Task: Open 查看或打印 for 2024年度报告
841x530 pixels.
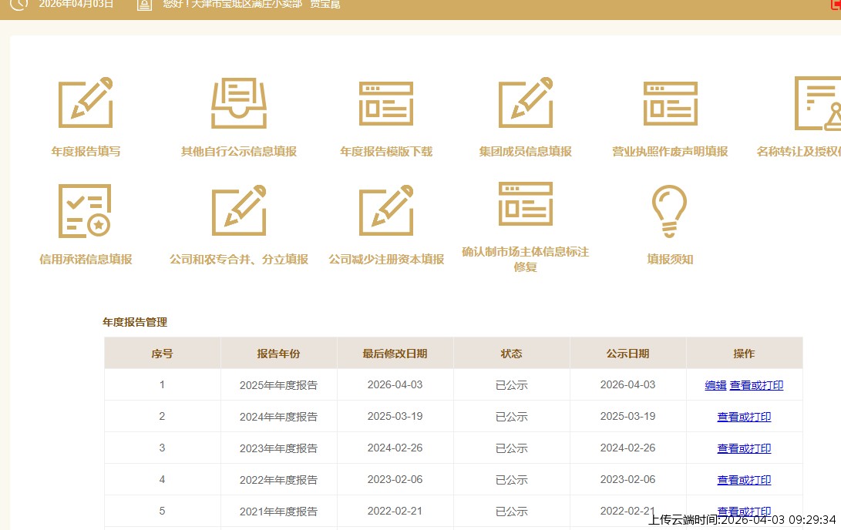Action: coord(744,417)
